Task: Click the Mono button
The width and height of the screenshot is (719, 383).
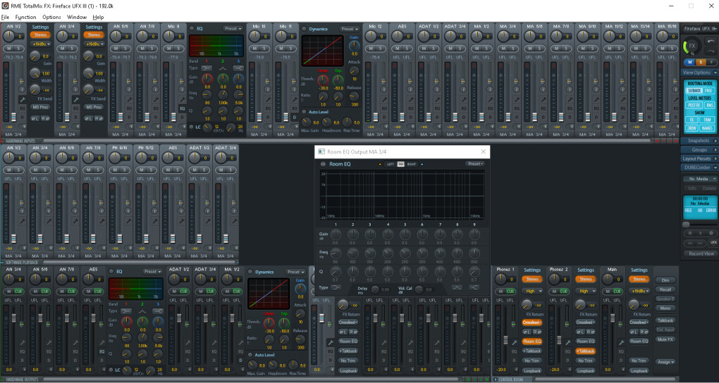Action: (x=665, y=308)
